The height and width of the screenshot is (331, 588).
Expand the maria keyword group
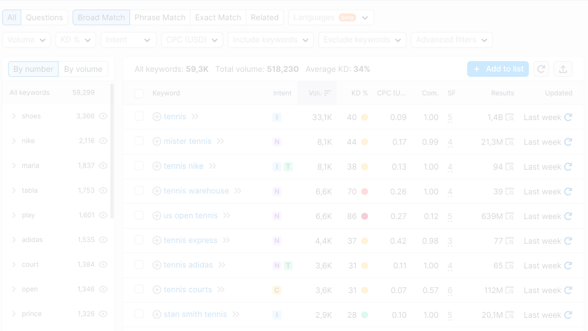tap(14, 166)
